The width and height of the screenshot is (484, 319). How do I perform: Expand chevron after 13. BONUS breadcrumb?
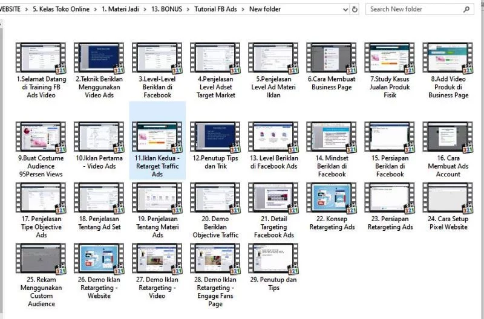[188, 9]
